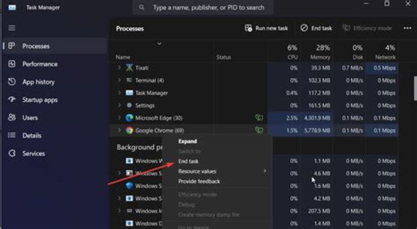417x229 pixels.
Task: Click the App history sidebar icon
Action: tap(12, 82)
